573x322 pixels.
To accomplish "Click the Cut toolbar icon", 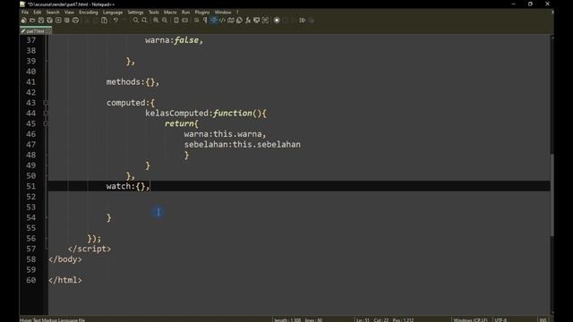I will (x=87, y=21).
